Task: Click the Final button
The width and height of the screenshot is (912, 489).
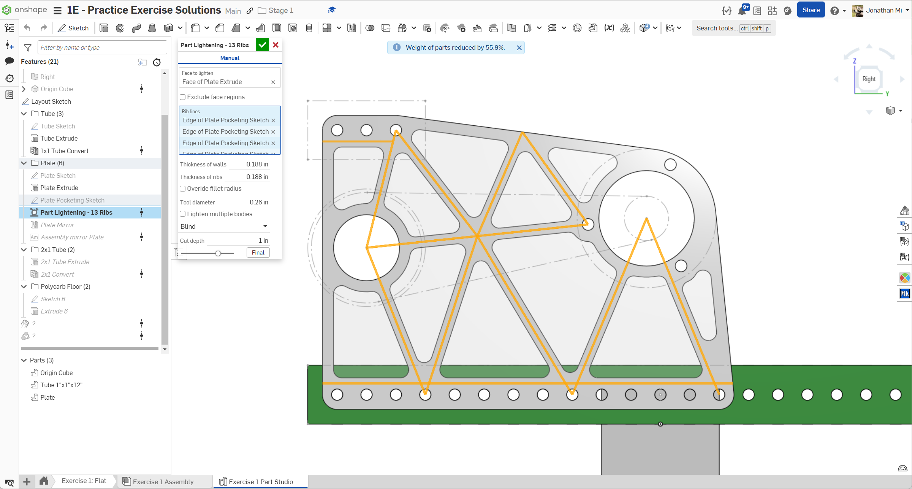Action: (x=258, y=253)
